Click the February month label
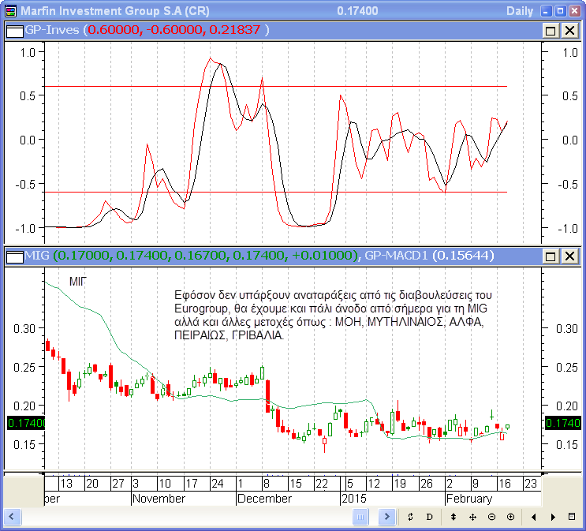The width and height of the screenshot is (586, 531). point(469,499)
